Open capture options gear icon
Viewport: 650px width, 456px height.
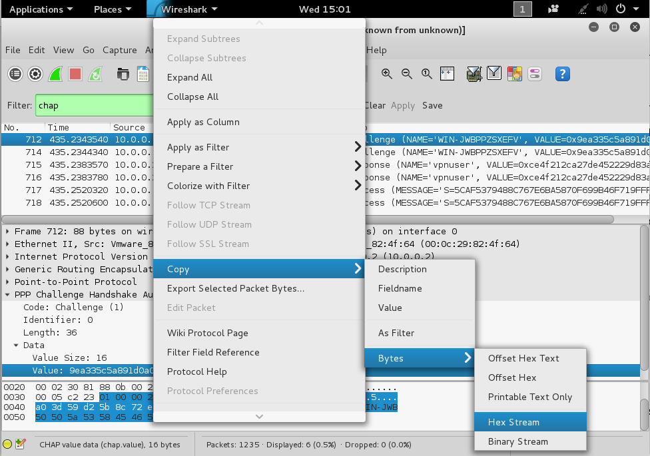coord(35,74)
